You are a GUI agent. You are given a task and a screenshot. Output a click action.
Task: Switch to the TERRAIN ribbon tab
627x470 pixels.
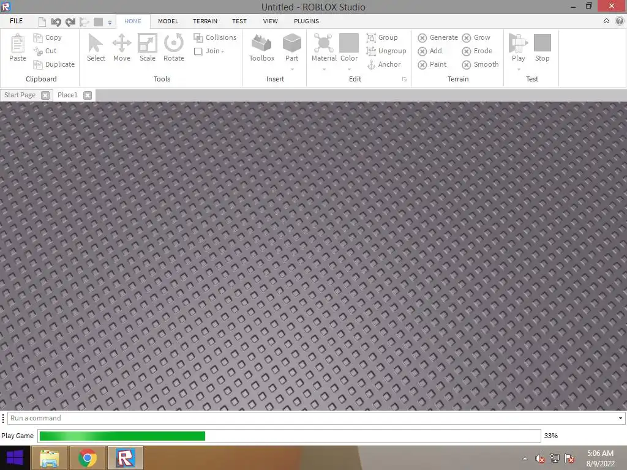pyautogui.click(x=205, y=21)
